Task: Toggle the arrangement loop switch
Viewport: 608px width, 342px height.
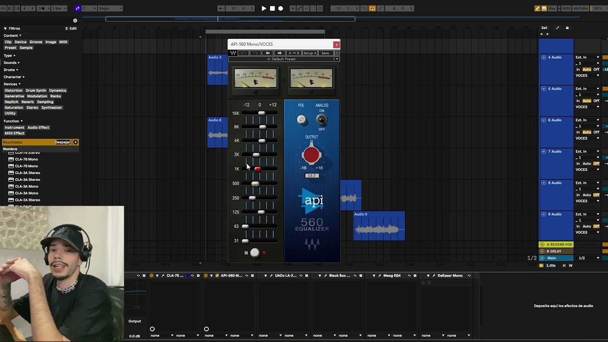Action: pos(372,8)
